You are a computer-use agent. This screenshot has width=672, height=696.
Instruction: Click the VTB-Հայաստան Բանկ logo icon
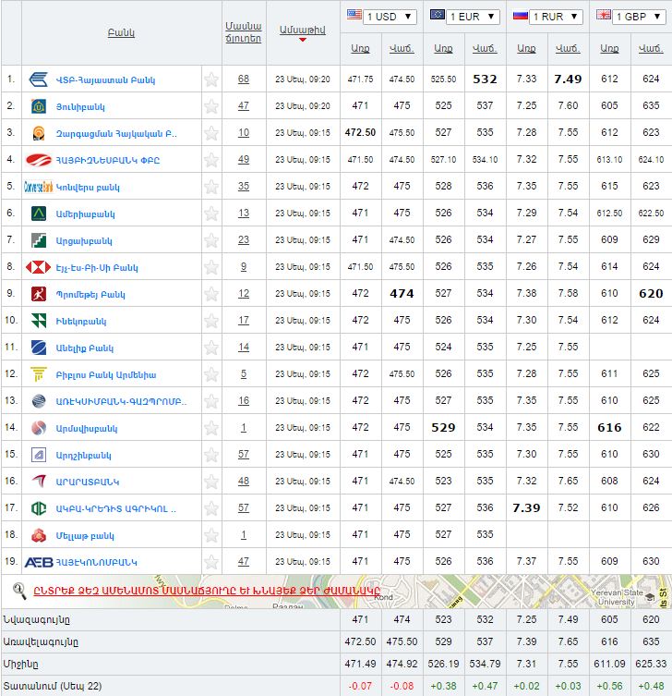pos(40,79)
